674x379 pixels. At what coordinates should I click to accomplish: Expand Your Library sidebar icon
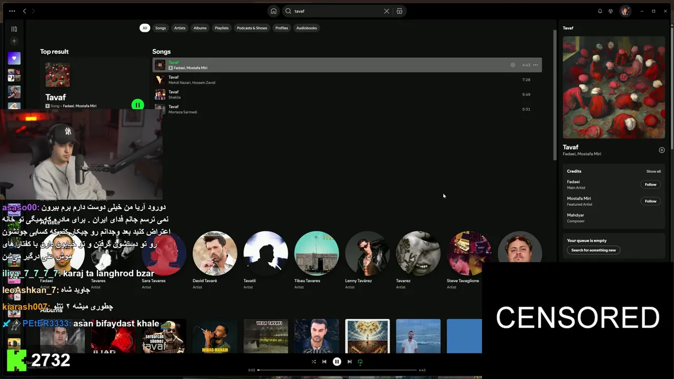(14, 29)
